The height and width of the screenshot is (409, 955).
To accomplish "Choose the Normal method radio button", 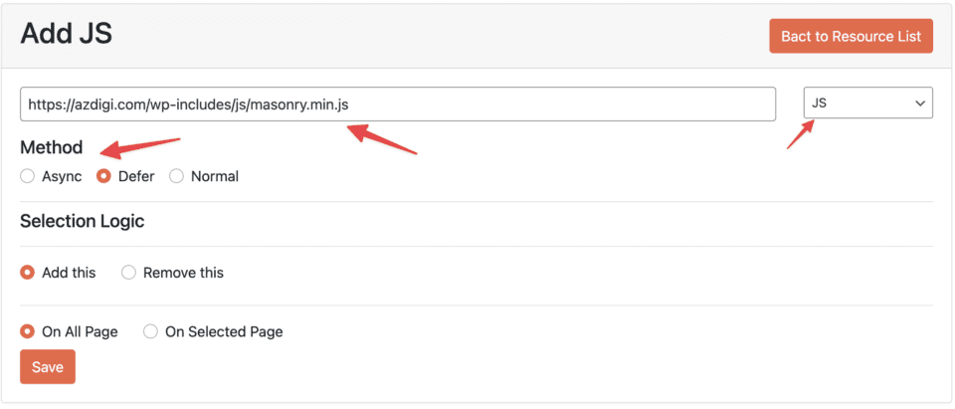I will pyautogui.click(x=177, y=176).
